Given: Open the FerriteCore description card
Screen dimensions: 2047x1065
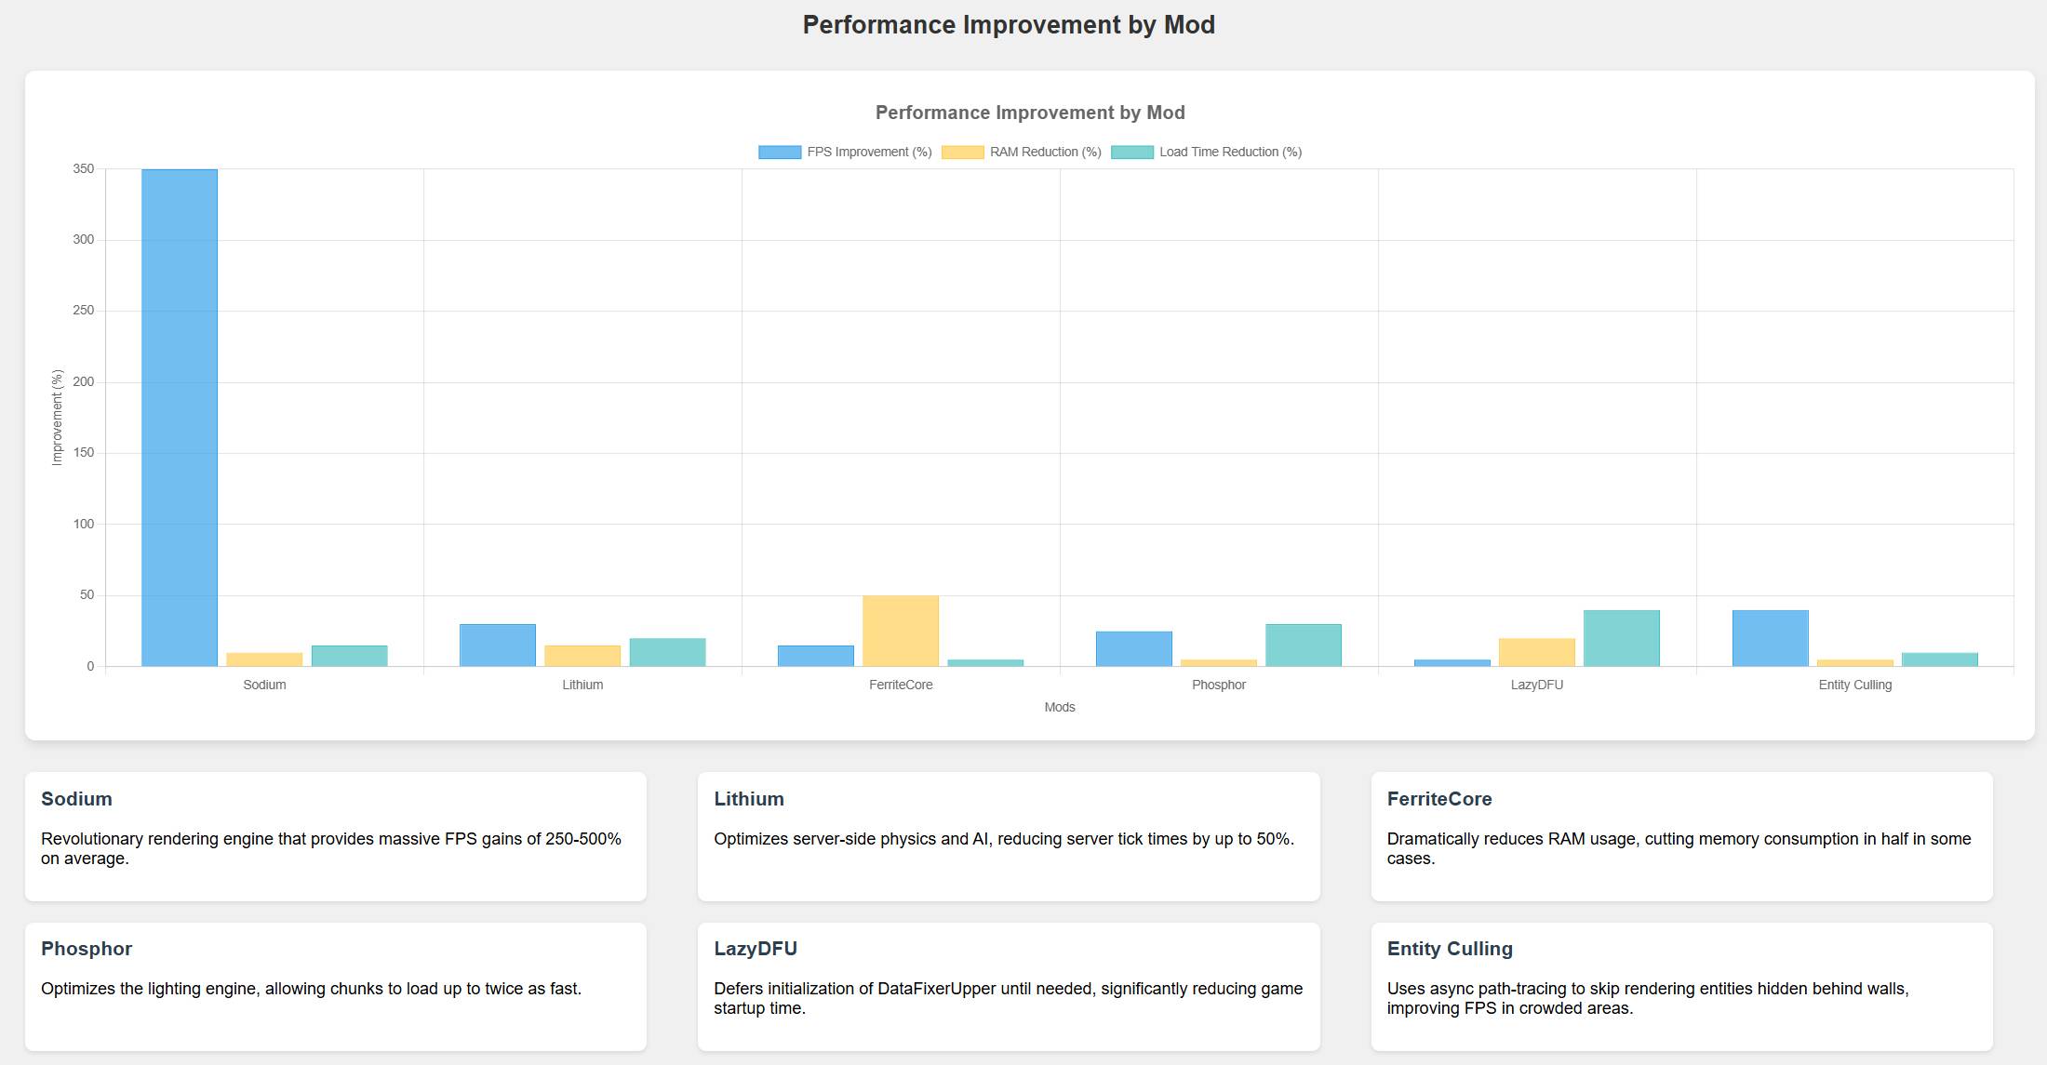Looking at the screenshot, I should click(x=1680, y=835).
